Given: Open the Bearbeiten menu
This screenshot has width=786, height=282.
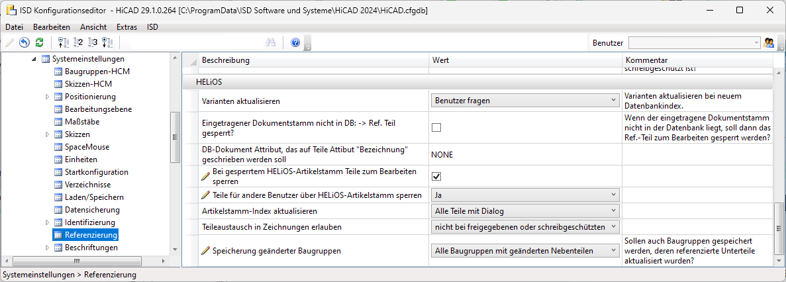Looking at the screenshot, I should pos(52,27).
